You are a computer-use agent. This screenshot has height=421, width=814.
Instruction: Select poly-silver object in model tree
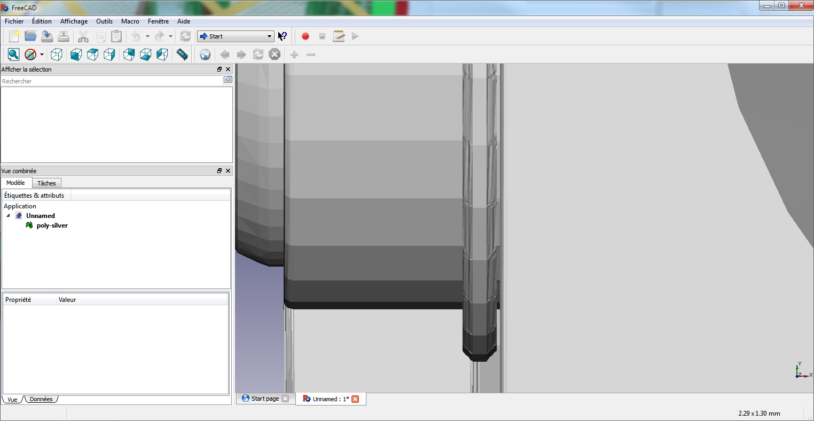52,225
